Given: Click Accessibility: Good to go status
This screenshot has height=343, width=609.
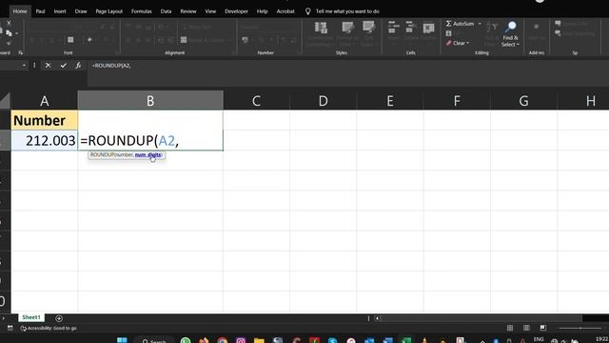Looking at the screenshot, I should [x=49, y=328].
